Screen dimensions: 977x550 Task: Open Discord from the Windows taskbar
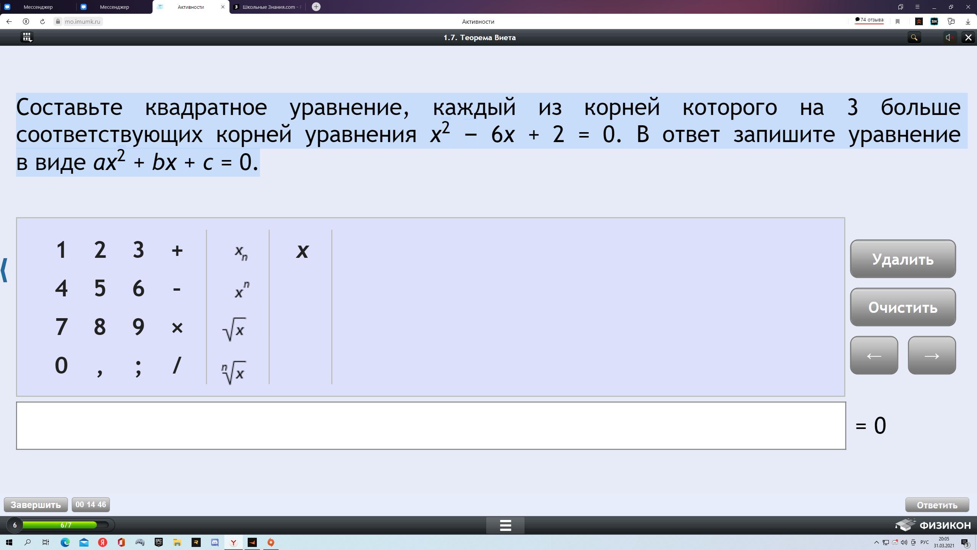[x=215, y=542]
